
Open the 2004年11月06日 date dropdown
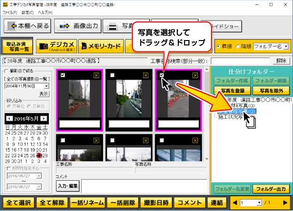(x=46, y=86)
